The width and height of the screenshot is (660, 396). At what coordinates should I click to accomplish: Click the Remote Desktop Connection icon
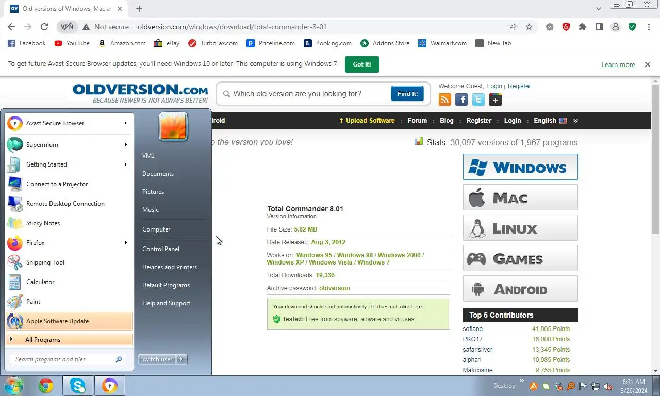15,204
